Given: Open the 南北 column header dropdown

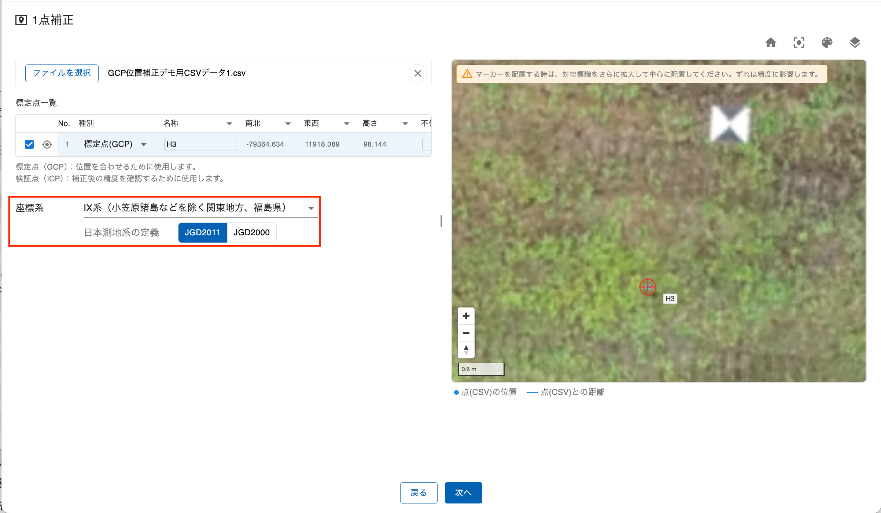Looking at the screenshot, I should [x=288, y=123].
